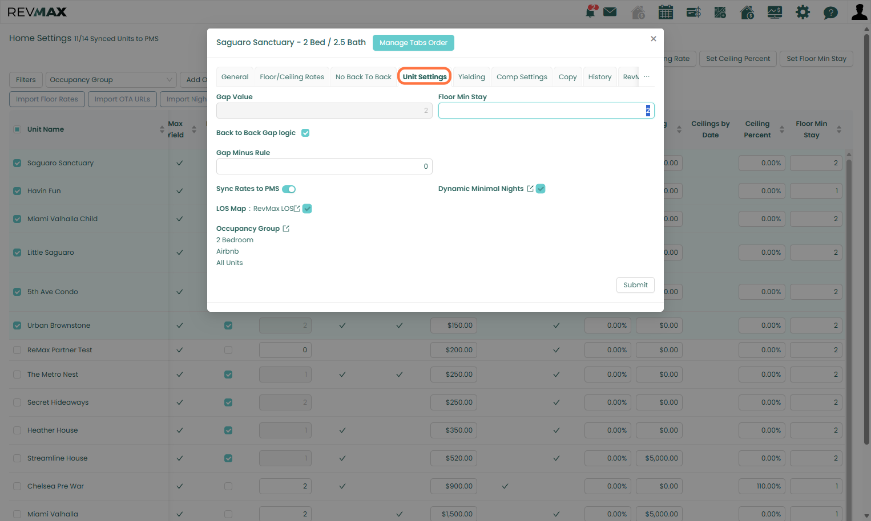Click the Filters button
The width and height of the screenshot is (871, 521).
pyautogui.click(x=26, y=80)
